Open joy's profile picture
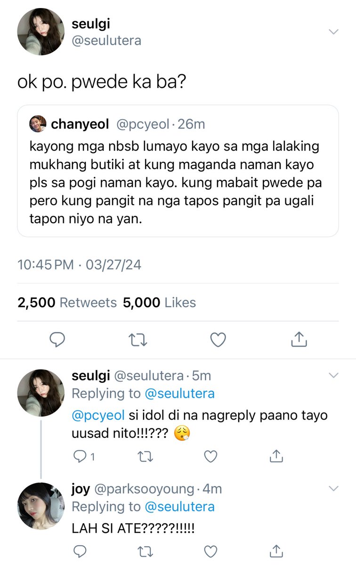The height and width of the screenshot is (565, 356). (x=41, y=506)
